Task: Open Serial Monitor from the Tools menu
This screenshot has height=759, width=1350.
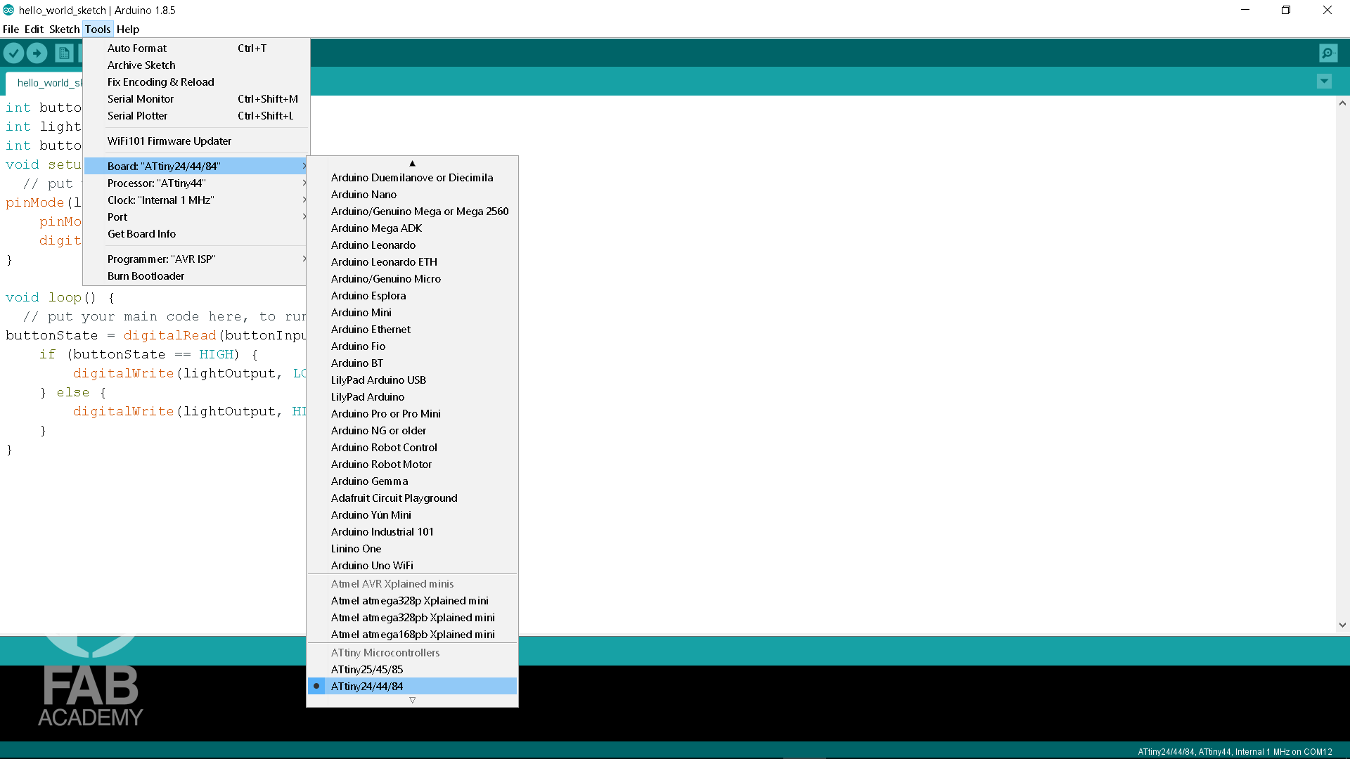Action: (197, 99)
